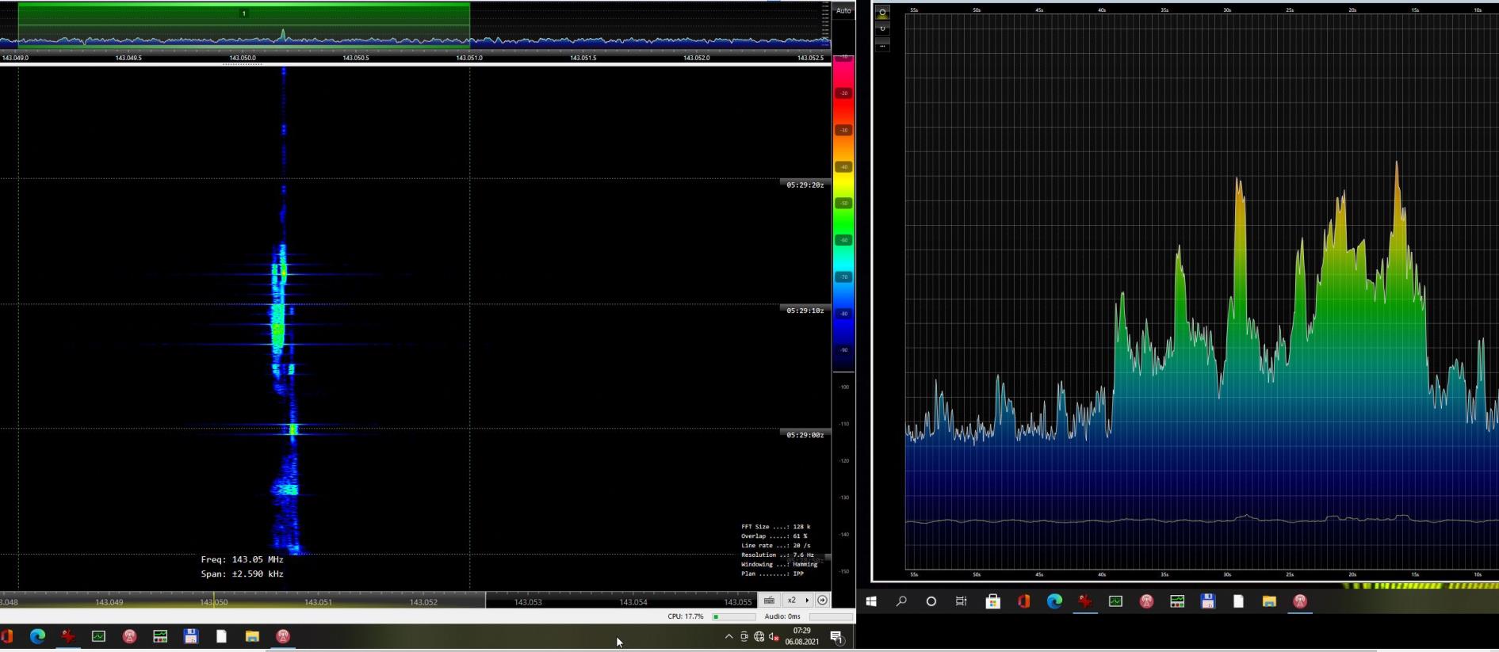Click the red bird app below the waterfall
The image size is (1499, 652).
coord(68,636)
